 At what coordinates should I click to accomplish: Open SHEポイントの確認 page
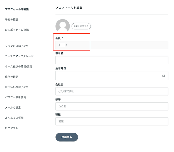pyautogui.click(x=17, y=30)
